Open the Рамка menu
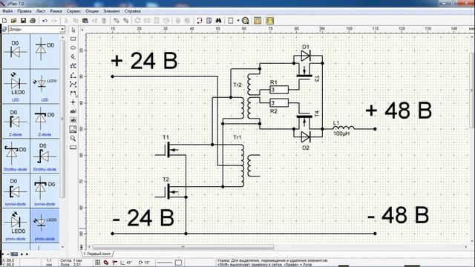 [56, 11]
